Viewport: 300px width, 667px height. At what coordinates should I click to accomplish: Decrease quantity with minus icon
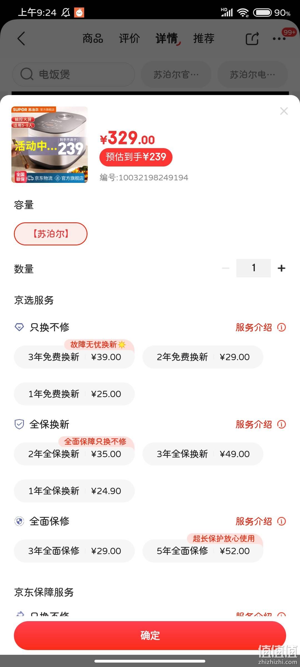226,268
